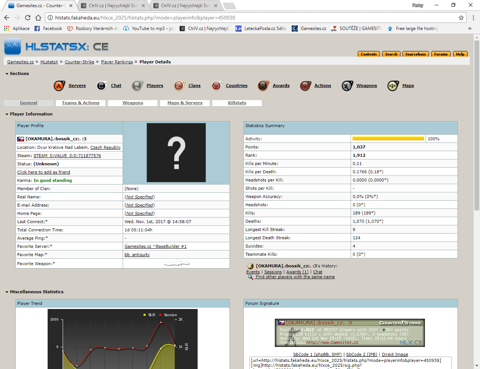The image size is (480, 369).
Task: Open the Weapons section icon
Action: coord(347,85)
